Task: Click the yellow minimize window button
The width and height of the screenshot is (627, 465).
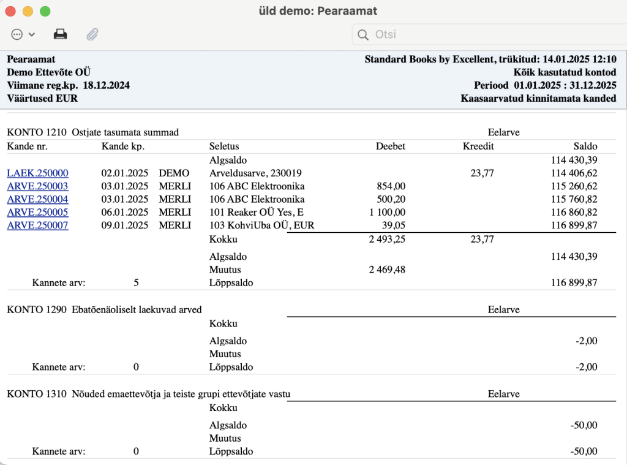Action: 28,11
